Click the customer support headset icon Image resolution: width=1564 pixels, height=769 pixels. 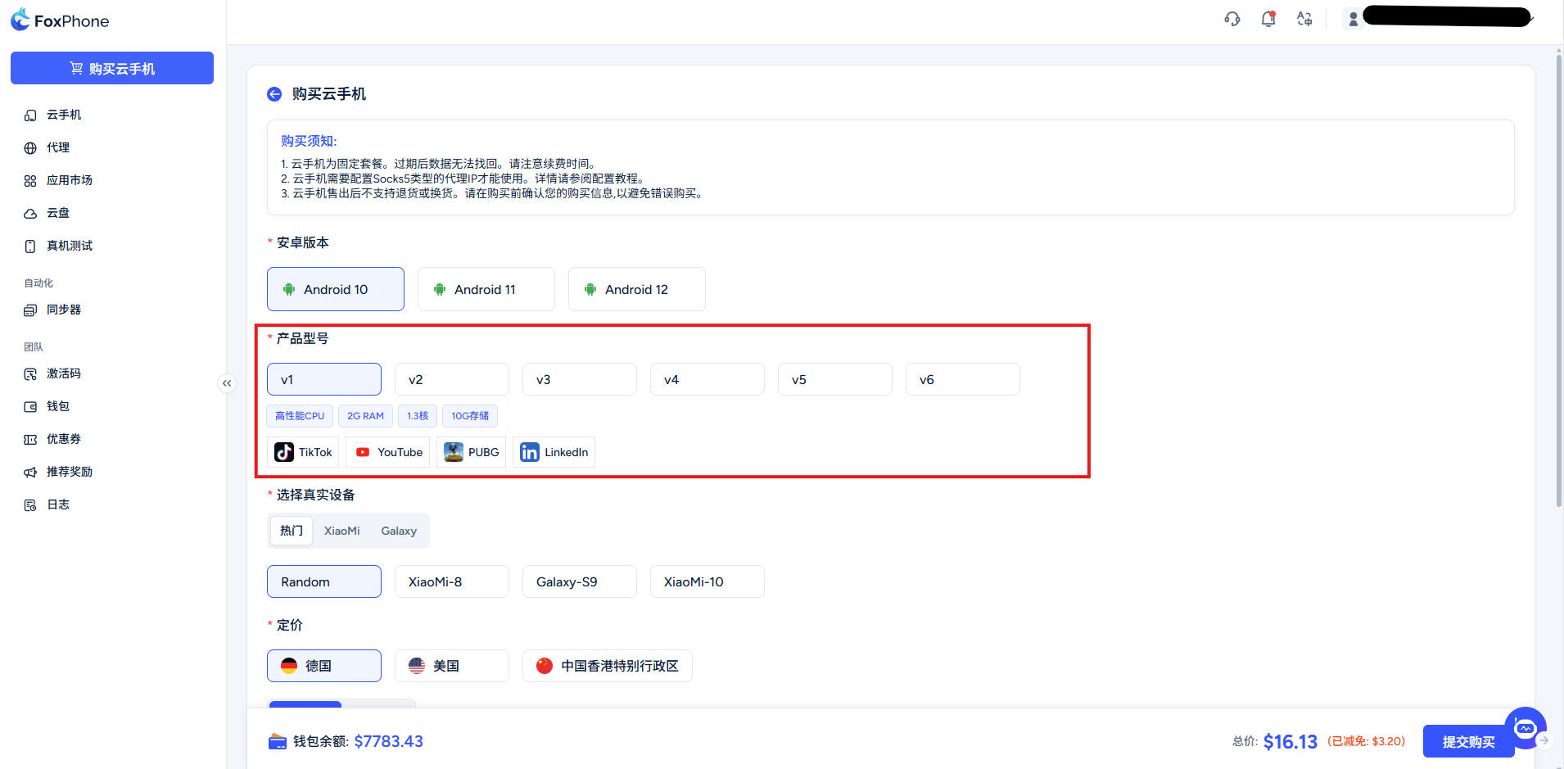1232,19
